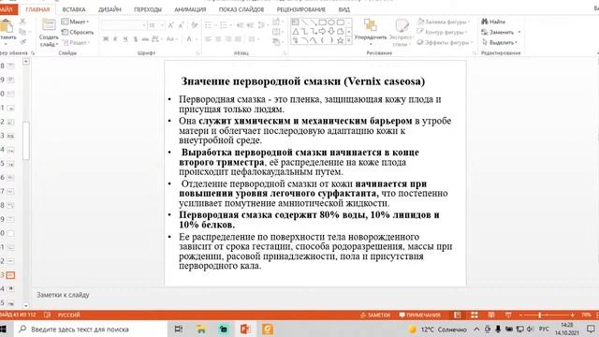Open the ПЕРЕХОДЫ ribbon tab
The width and height of the screenshot is (599, 337).
pos(148,9)
